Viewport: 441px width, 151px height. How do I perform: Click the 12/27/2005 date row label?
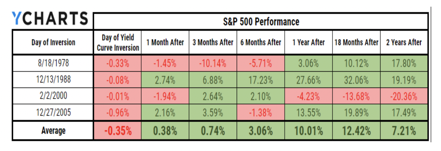pos(53,112)
